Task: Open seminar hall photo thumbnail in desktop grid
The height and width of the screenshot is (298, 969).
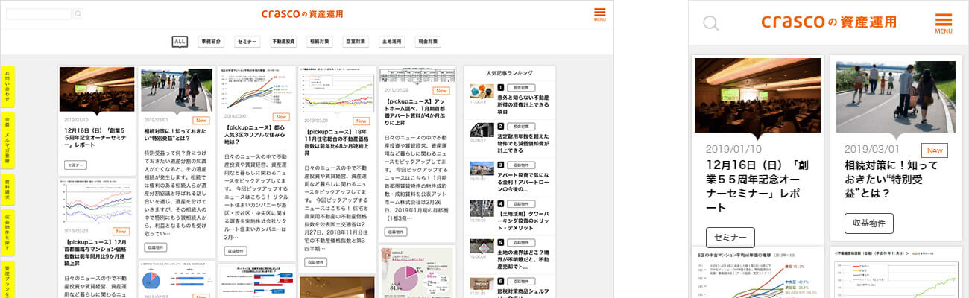Action: click(97, 89)
